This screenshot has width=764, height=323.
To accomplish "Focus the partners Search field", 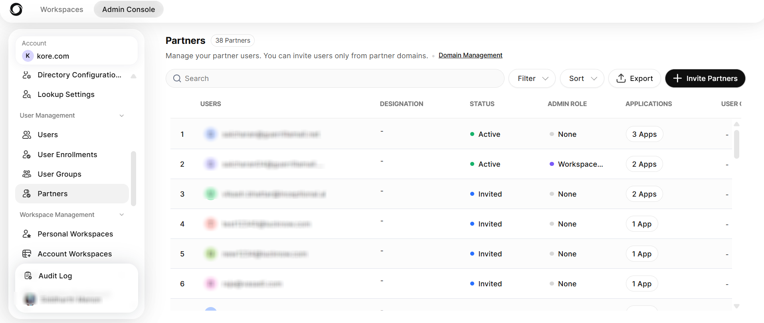I will click(335, 79).
